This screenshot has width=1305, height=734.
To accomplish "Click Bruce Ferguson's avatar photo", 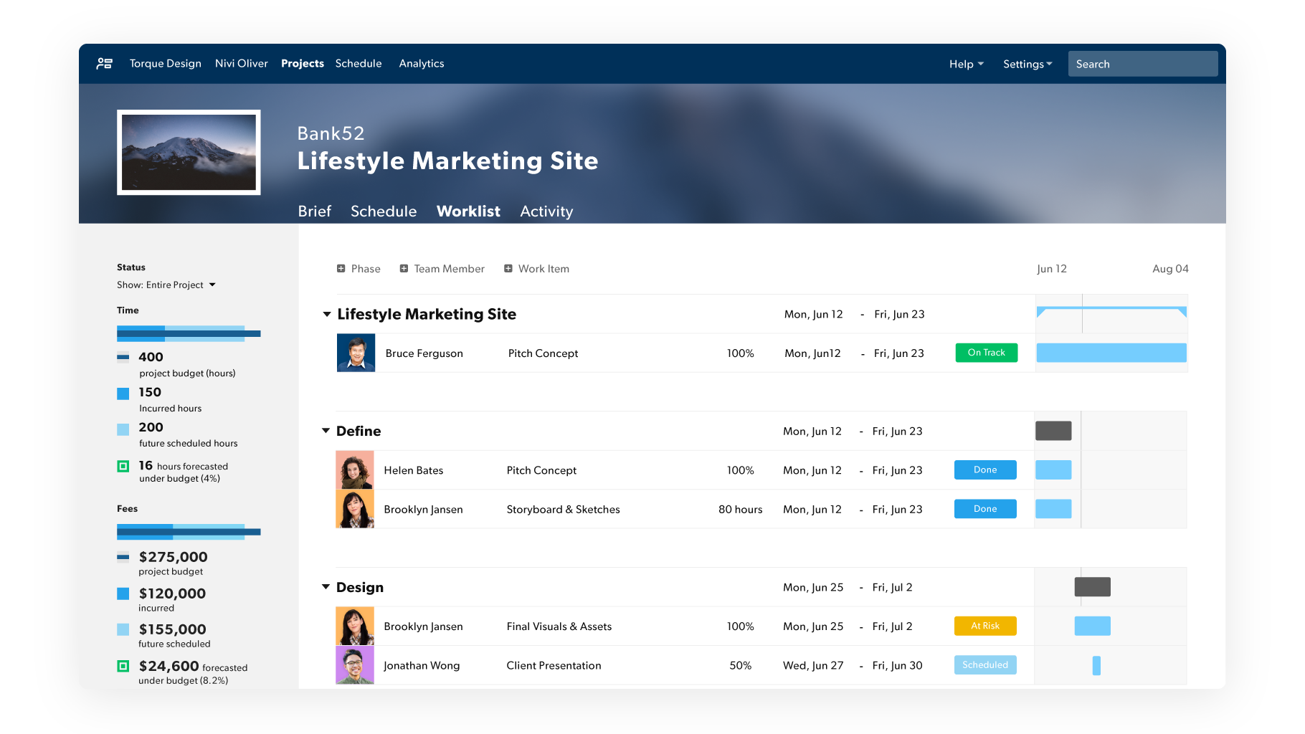I will point(356,353).
